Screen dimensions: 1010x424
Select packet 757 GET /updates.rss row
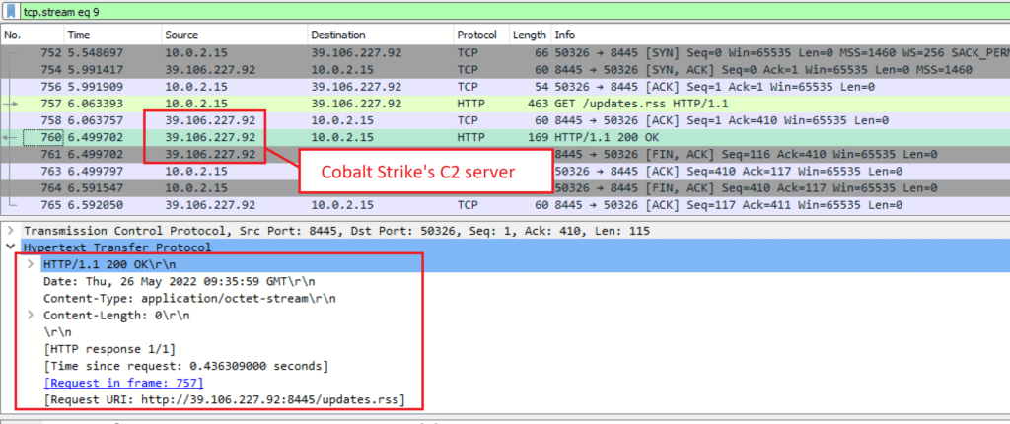[505, 104]
